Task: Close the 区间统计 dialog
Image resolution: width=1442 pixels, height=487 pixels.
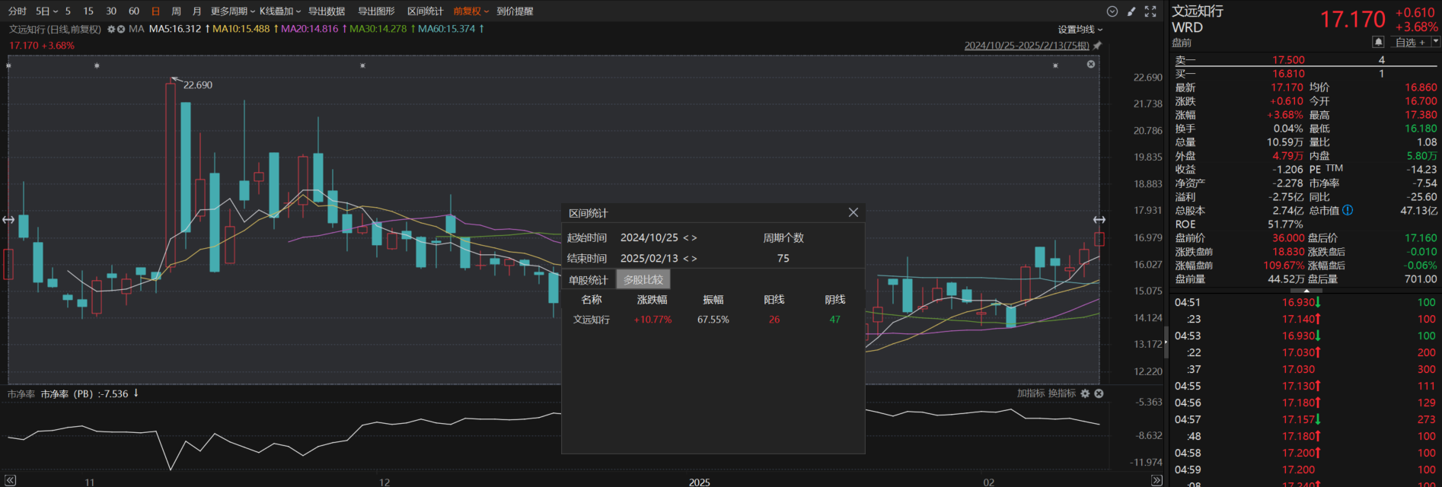Action: click(x=853, y=213)
